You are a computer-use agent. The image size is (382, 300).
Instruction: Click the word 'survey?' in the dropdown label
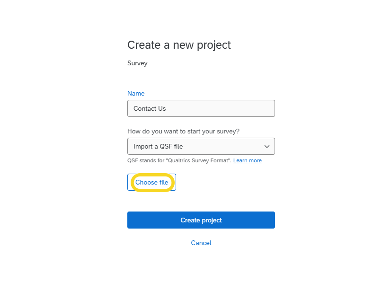tap(229, 131)
